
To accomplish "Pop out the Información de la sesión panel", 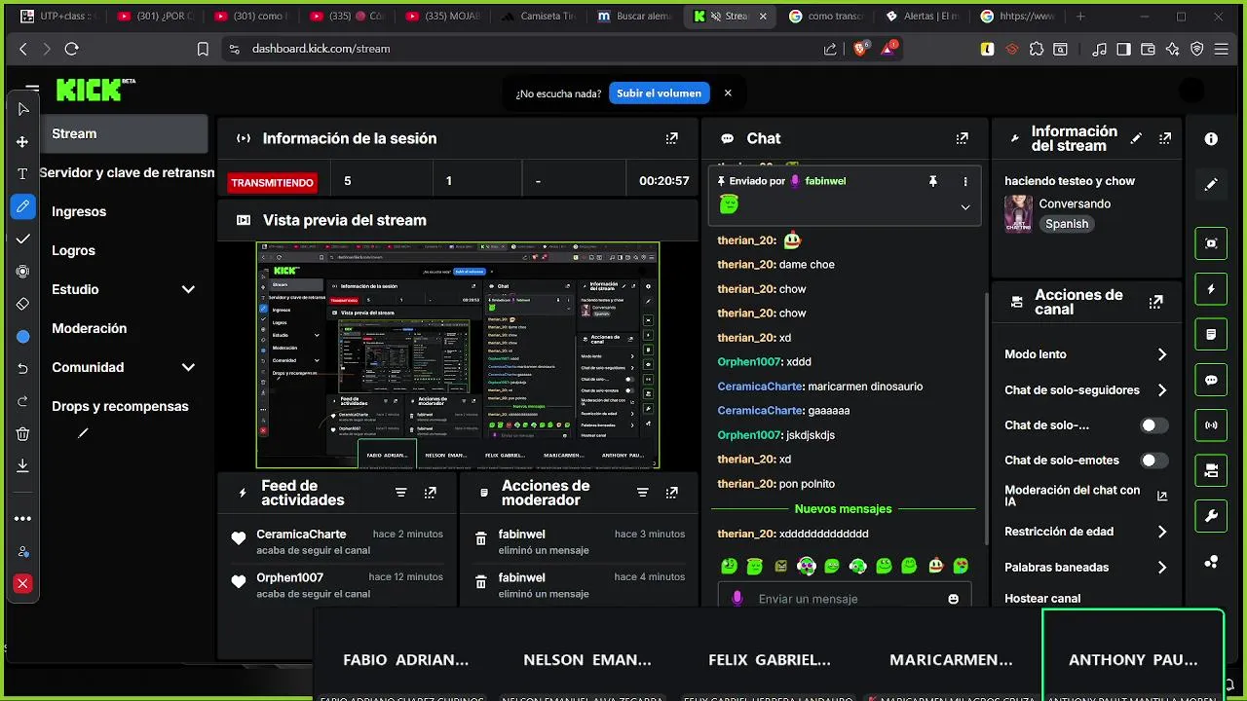I will (671, 138).
